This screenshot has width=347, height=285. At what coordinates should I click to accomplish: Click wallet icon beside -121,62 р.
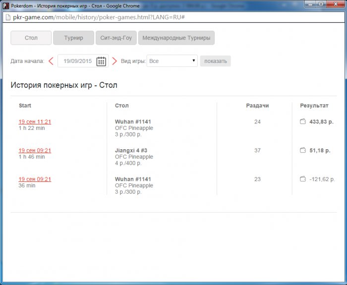click(303, 179)
